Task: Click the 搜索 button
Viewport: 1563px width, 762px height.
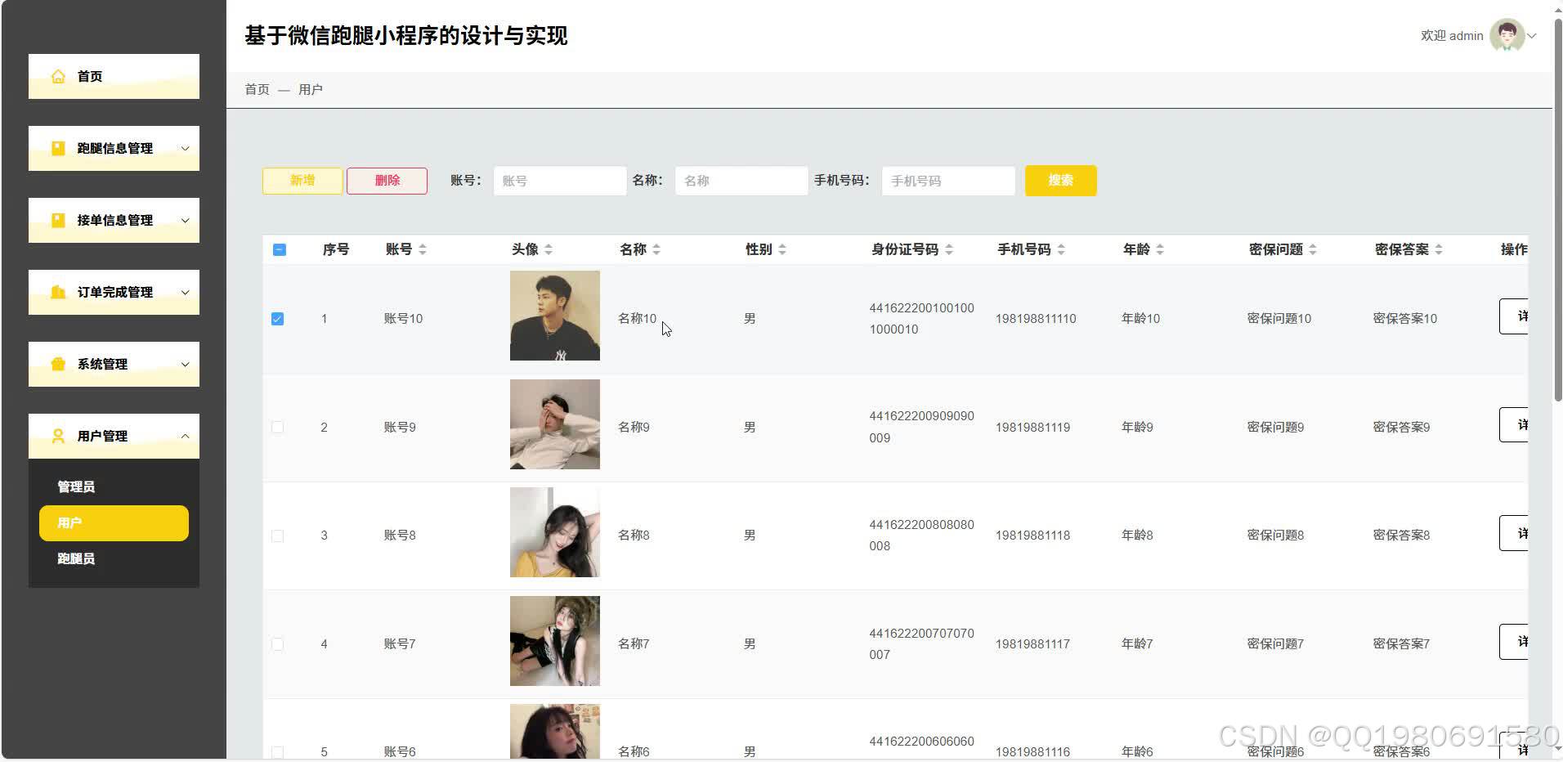Action: tap(1061, 181)
